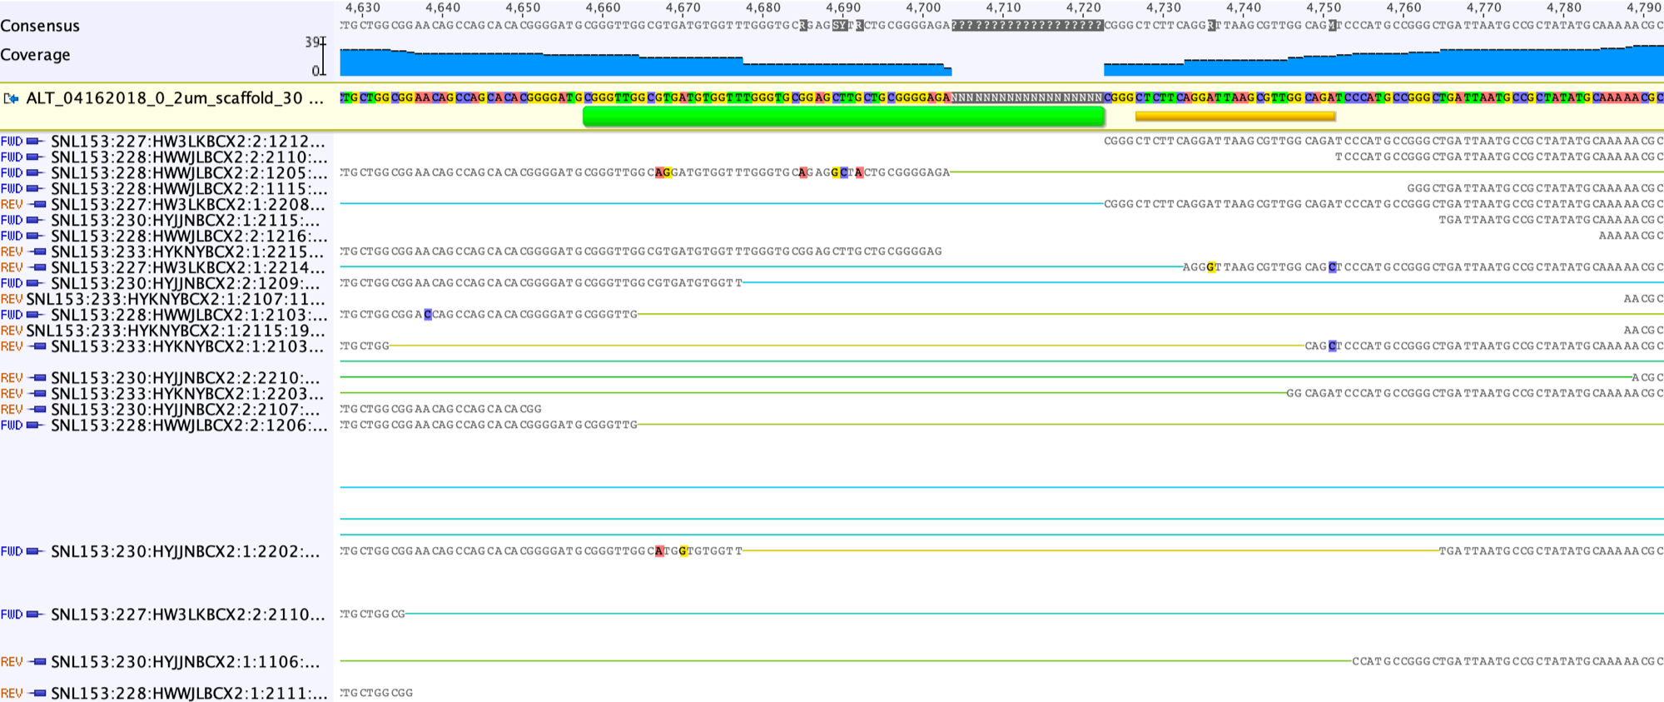Select read name SNL153:228:HWWJLBCX2:1:2111

[189, 693]
